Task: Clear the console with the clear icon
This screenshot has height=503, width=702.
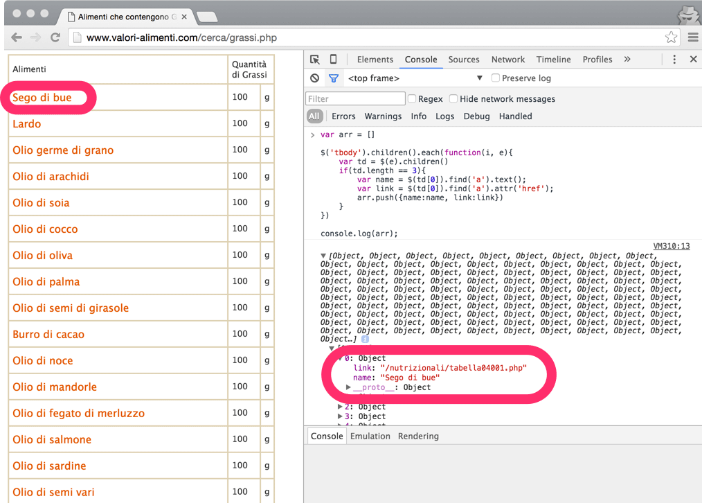Action: point(315,78)
